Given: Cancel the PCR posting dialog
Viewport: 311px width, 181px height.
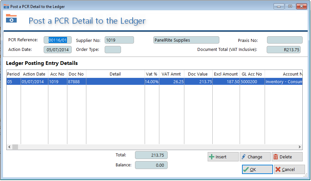Looking at the screenshot, I should (289, 169).
